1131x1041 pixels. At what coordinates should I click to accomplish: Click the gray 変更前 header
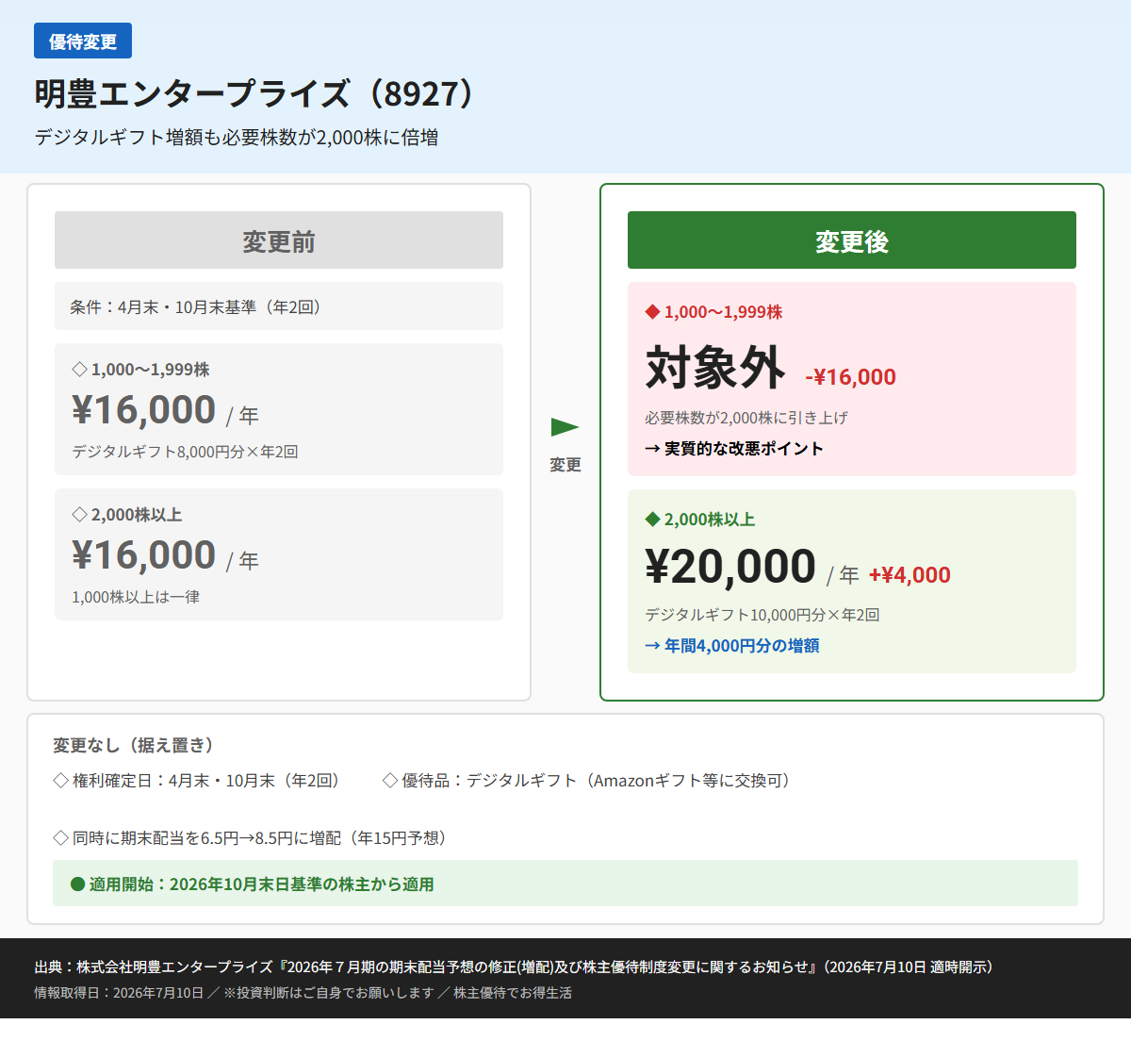[279, 240]
